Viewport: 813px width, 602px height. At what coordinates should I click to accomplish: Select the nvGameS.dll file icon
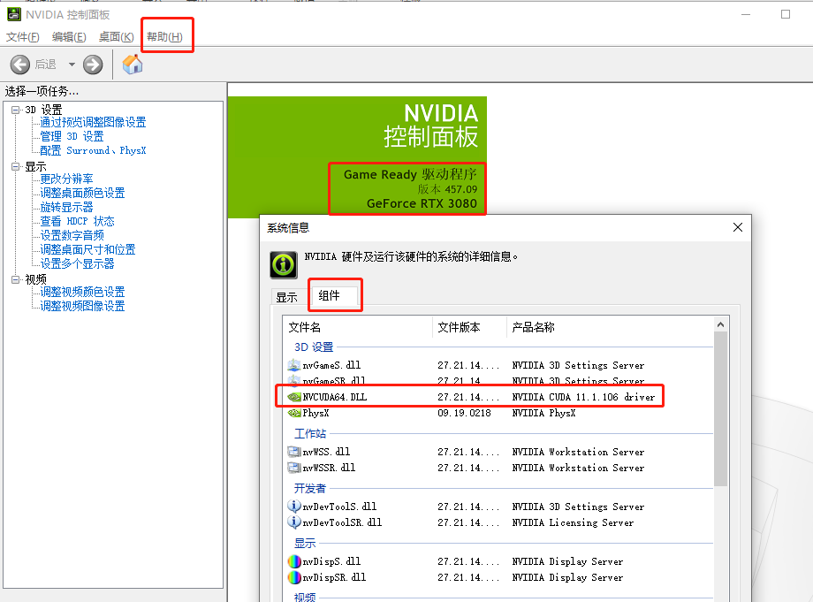294,365
